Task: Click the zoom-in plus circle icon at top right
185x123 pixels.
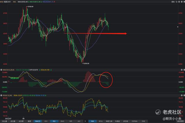Action: tap(179, 2)
